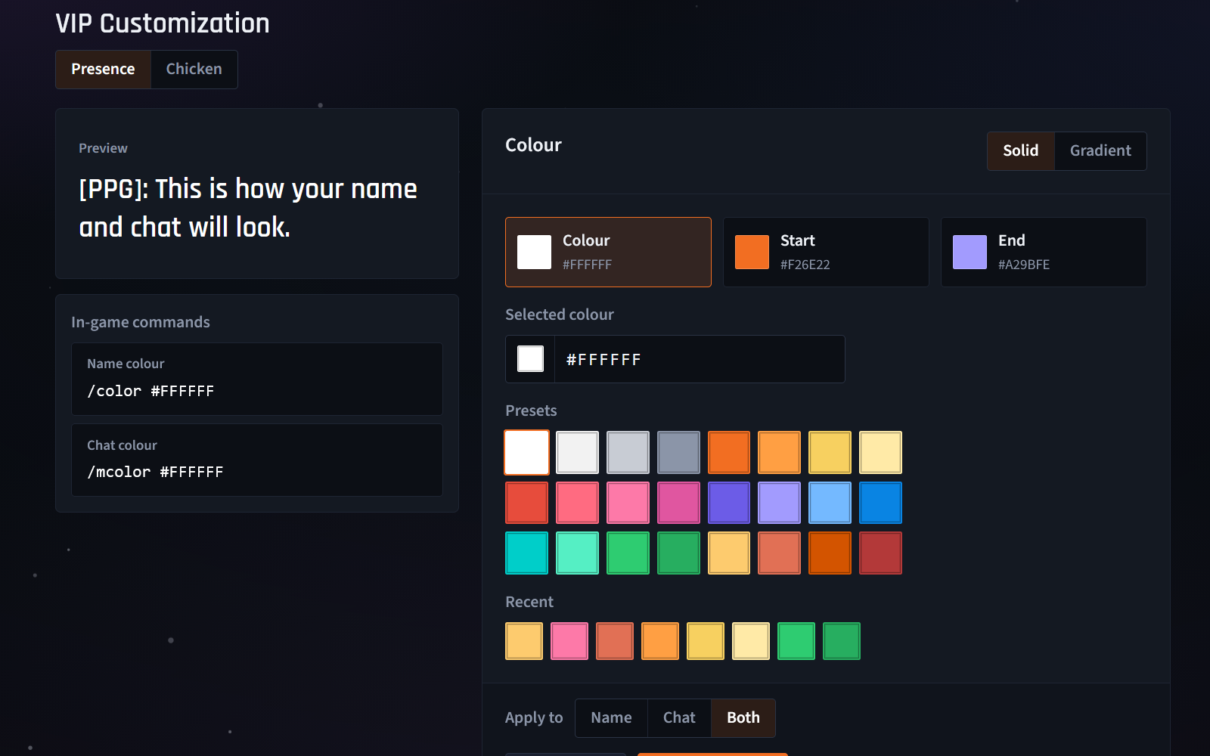The height and width of the screenshot is (756, 1210).
Task: Pick the pale cream preset swatch in presets
Action: click(880, 452)
